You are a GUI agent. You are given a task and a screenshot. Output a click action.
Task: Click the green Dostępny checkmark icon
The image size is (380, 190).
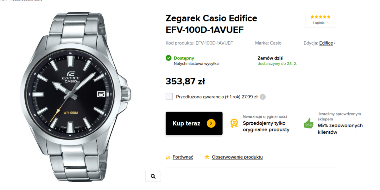pos(168,58)
